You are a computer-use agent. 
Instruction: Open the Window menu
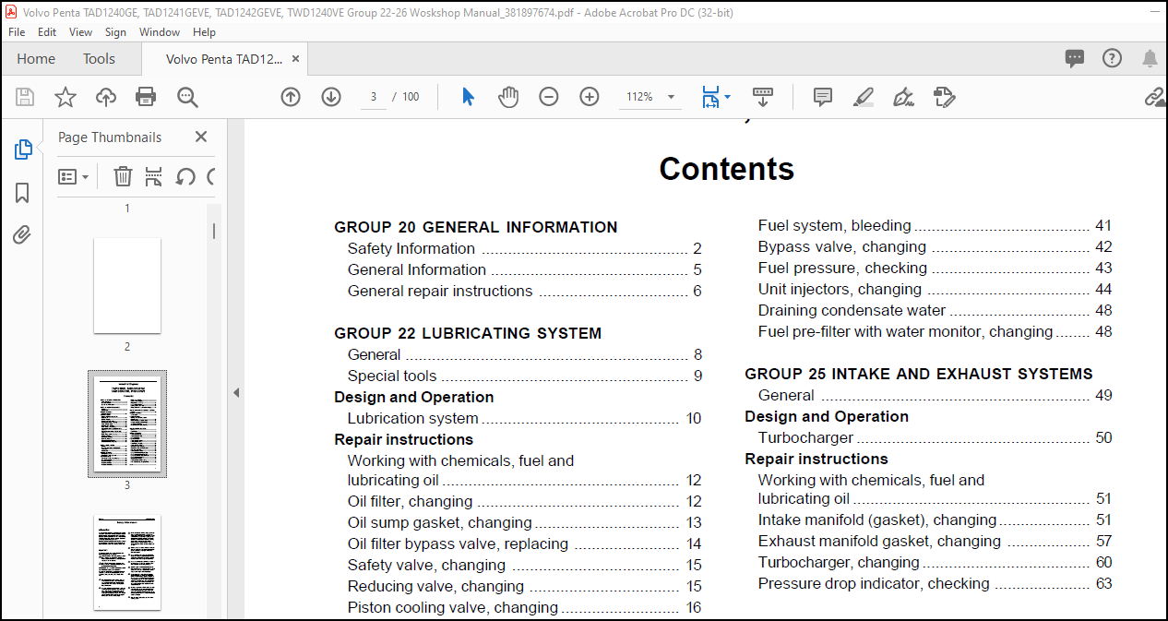pos(160,31)
